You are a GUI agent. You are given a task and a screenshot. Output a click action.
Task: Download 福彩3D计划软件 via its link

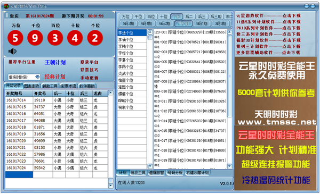(291, 40)
